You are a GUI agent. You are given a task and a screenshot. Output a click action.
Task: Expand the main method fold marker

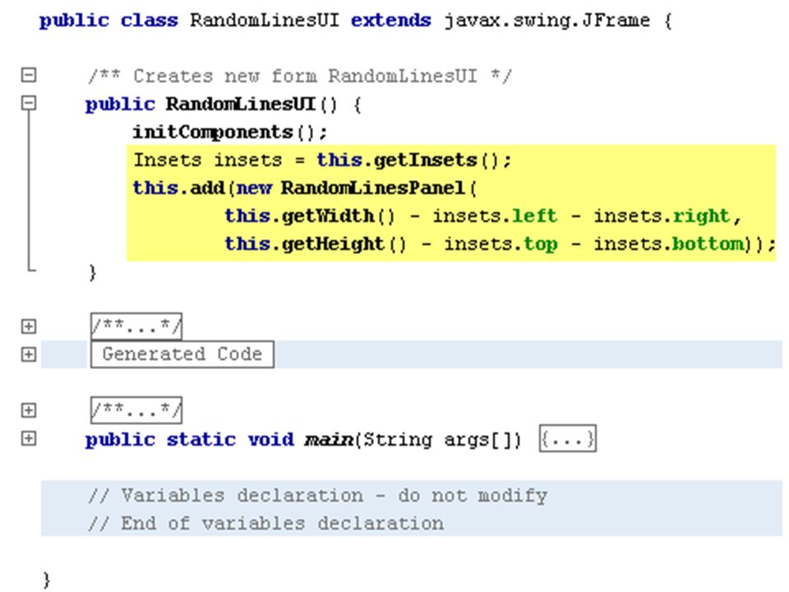coord(29,438)
